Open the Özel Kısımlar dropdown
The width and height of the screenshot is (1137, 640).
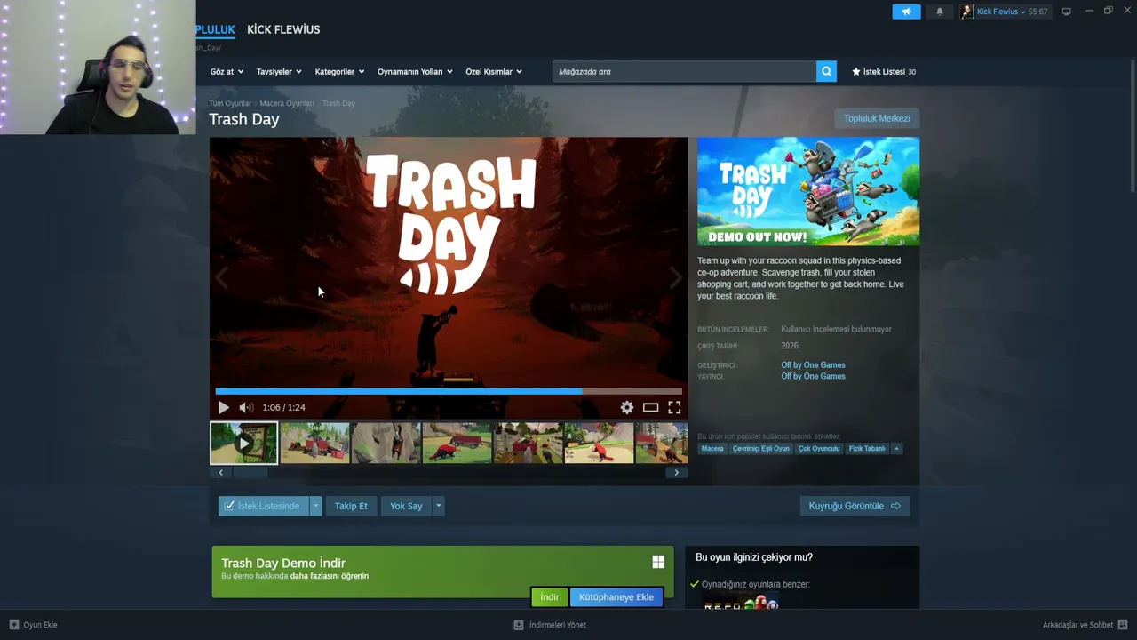click(x=494, y=71)
